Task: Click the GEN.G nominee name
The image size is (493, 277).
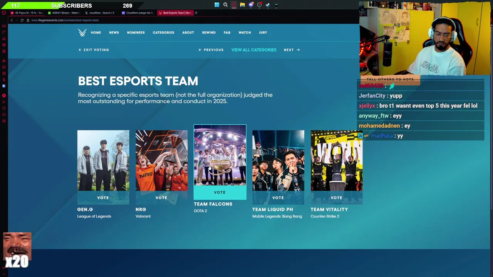Action: [85, 210]
